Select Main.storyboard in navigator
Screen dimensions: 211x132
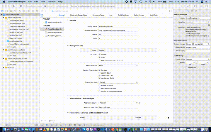coord(16,38)
